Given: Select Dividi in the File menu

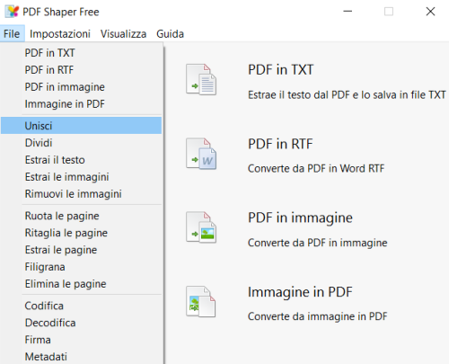Looking at the screenshot, I should [x=81, y=143].
